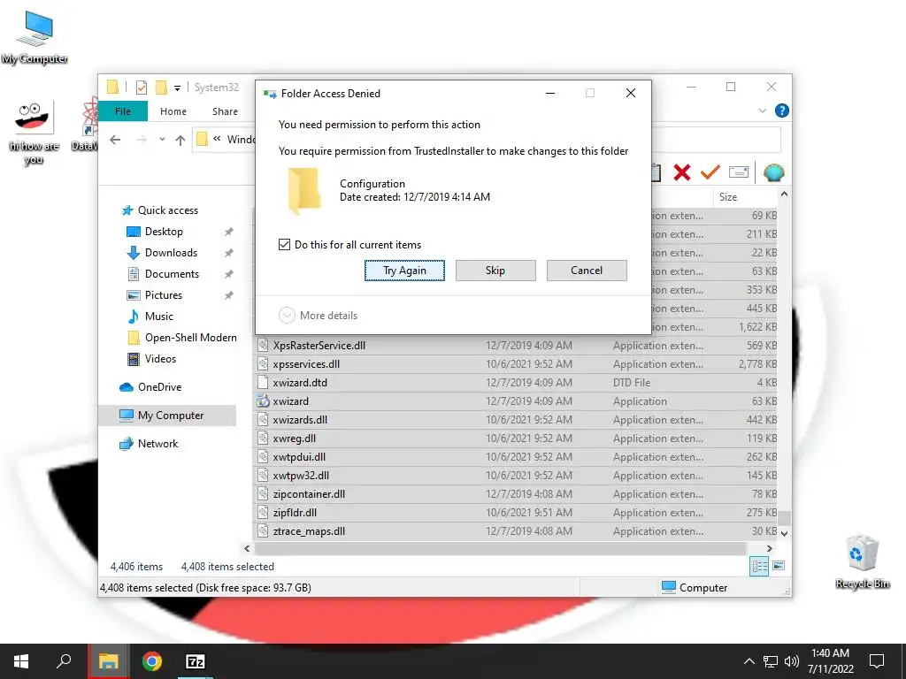Image resolution: width=906 pixels, height=679 pixels.
Task: Switch to large icons view icon
Action: pos(779,566)
